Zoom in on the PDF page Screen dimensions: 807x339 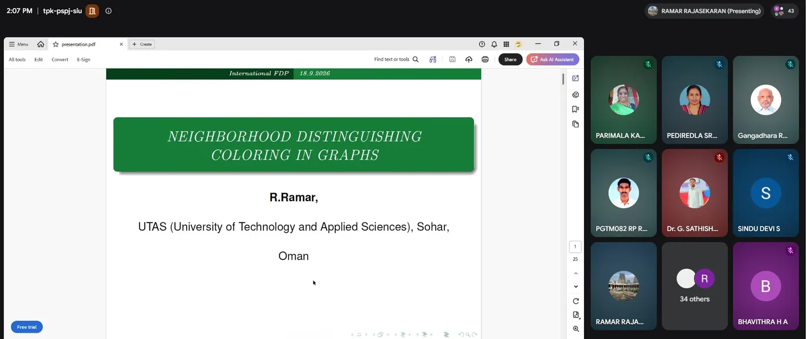576,329
